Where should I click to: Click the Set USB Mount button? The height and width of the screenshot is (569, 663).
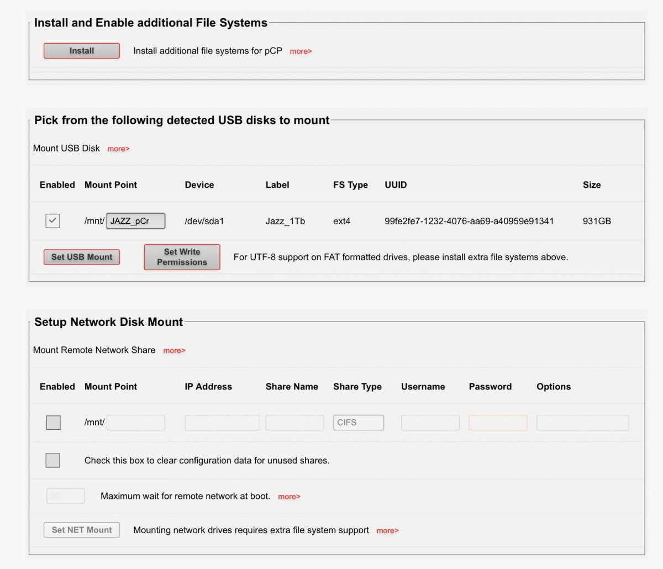[82, 257]
